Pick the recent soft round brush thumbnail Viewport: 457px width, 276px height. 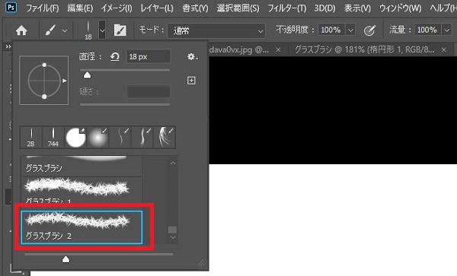[x=98, y=138]
